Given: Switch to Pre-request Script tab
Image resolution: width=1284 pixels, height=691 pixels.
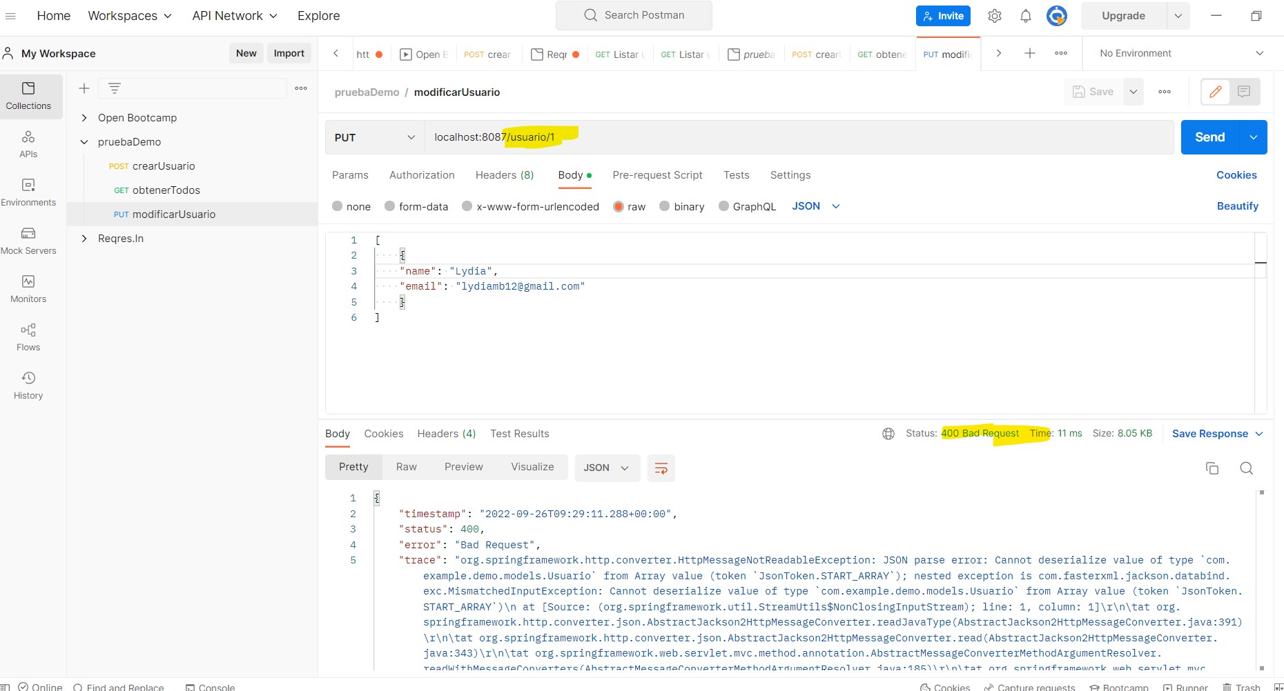Looking at the screenshot, I should point(657,175).
